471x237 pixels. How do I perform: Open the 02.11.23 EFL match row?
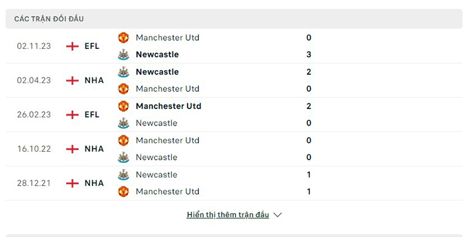click(x=235, y=46)
